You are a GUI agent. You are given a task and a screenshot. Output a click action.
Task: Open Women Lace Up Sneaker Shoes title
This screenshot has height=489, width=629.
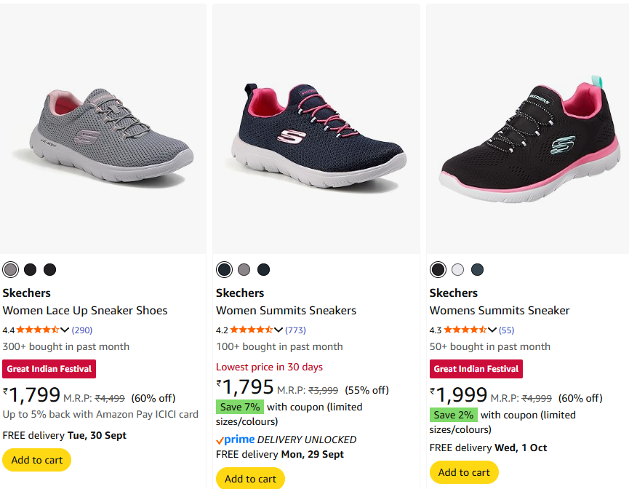pos(85,311)
